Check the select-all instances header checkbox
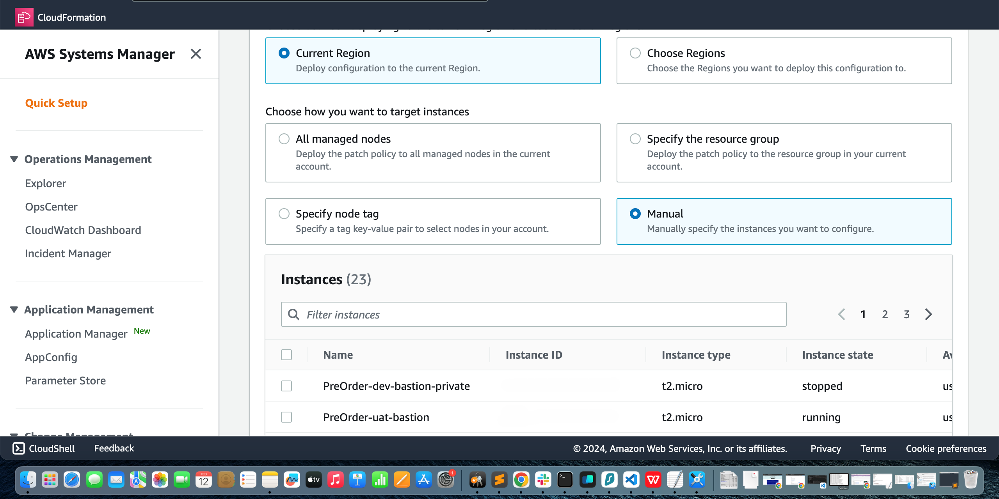Screen dimensions: 999x499 point(286,355)
